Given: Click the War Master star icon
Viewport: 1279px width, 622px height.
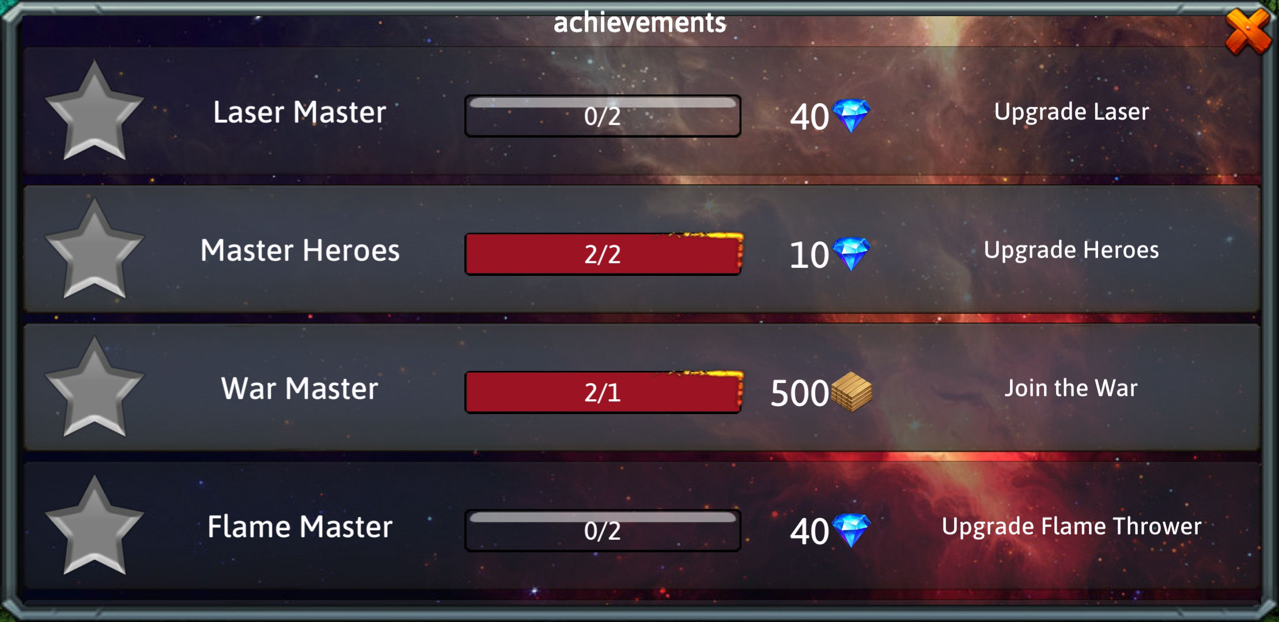Looking at the screenshot, I should 94,388.
